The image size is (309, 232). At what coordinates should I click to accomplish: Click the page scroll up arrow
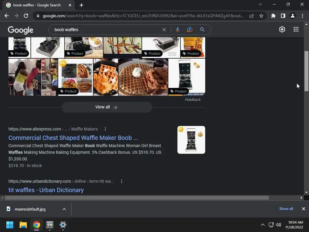coord(306,24)
